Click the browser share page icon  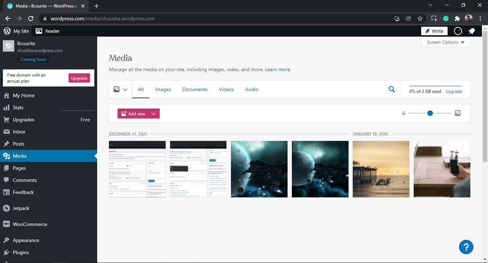408,19
